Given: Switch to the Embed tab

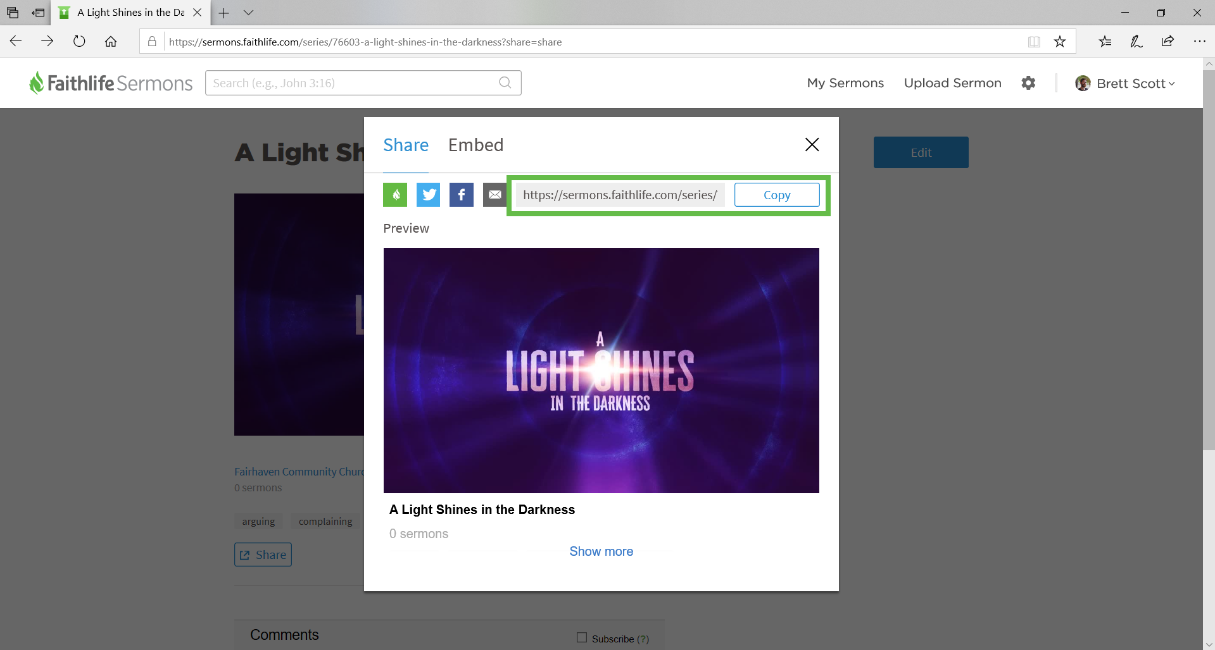Looking at the screenshot, I should point(475,145).
